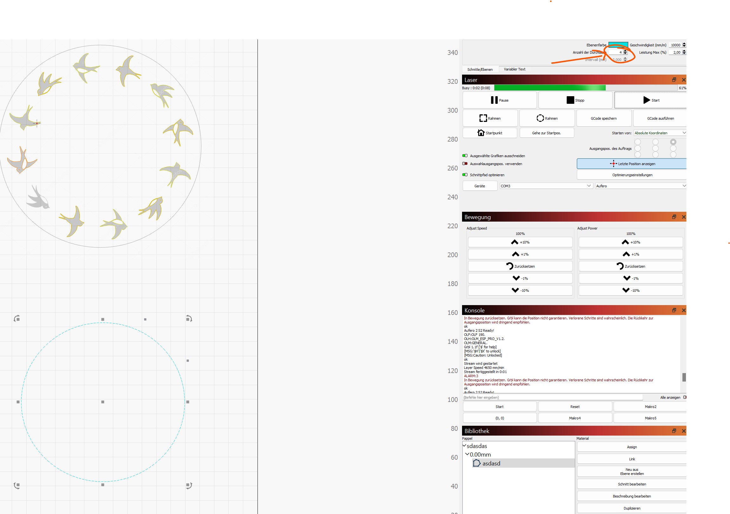Image resolution: width=730 pixels, height=514 pixels.
Task: Collapse the sdasdas library tree node
Action: pyautogui.click(x=464, y=446)
